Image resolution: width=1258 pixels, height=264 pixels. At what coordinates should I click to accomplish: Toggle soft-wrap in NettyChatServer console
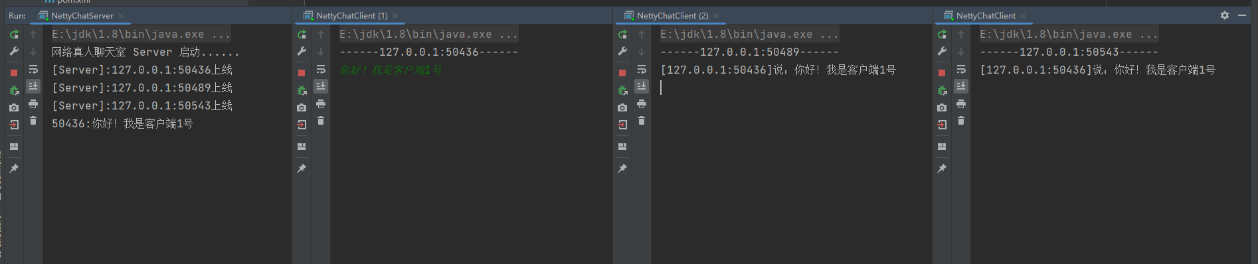point(33,69)
